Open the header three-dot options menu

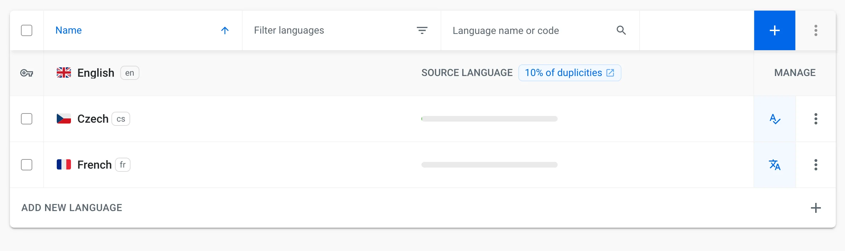[x=816, y=30]
